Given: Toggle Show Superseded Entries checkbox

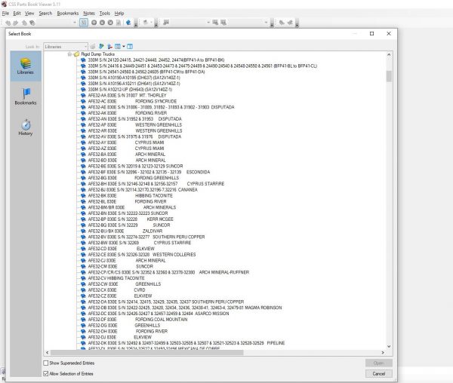Looking at the screenshot, I should coord(45,363).
